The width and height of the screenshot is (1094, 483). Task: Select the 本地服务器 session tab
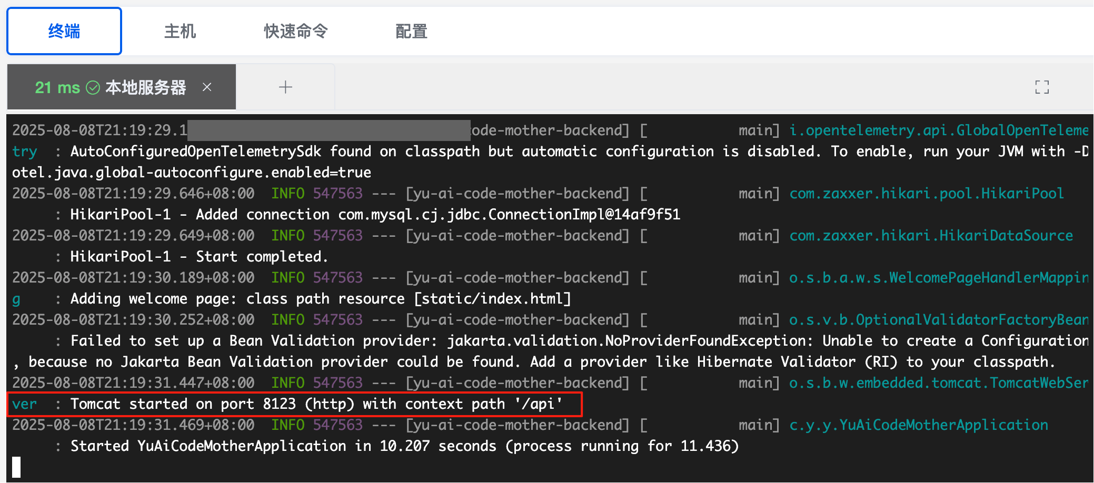click(x=145, y=87)
